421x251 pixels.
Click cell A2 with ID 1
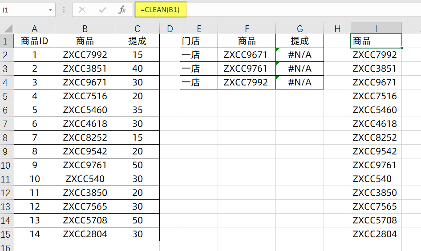tap(34, 55)
